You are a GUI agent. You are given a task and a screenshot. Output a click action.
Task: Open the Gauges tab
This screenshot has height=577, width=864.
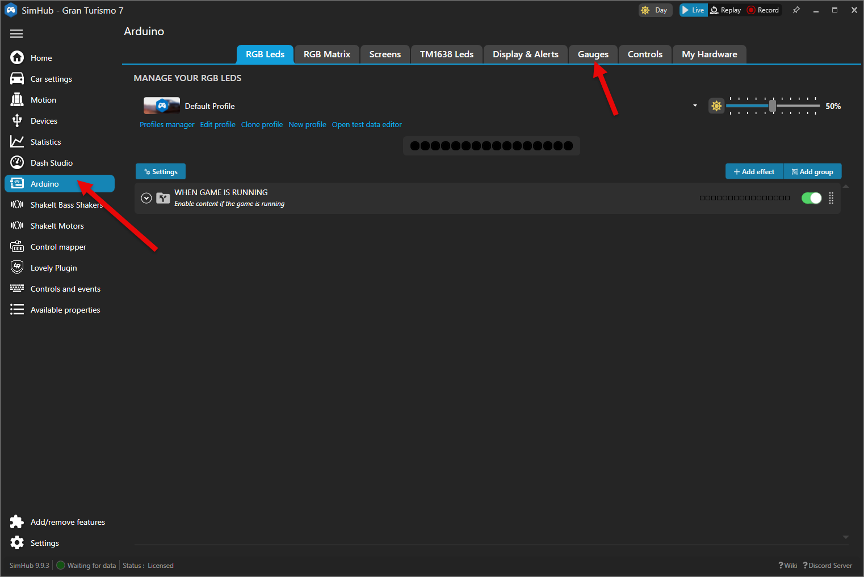(593, 54)
